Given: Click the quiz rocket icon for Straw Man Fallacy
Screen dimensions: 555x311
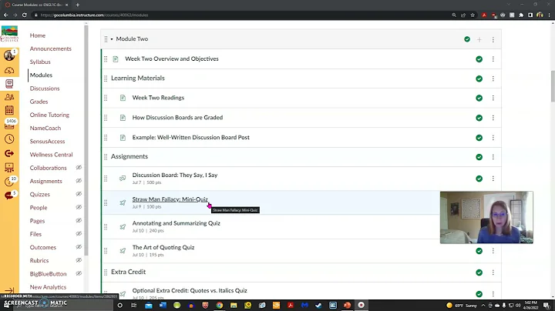Looking at the screenshot, I should (x=123, y=202).
